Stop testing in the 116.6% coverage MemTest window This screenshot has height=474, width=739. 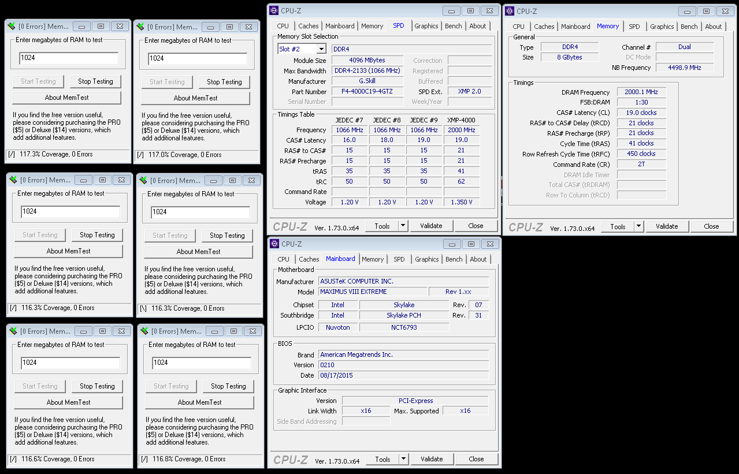pyautogui.click(x=97, y=386)
